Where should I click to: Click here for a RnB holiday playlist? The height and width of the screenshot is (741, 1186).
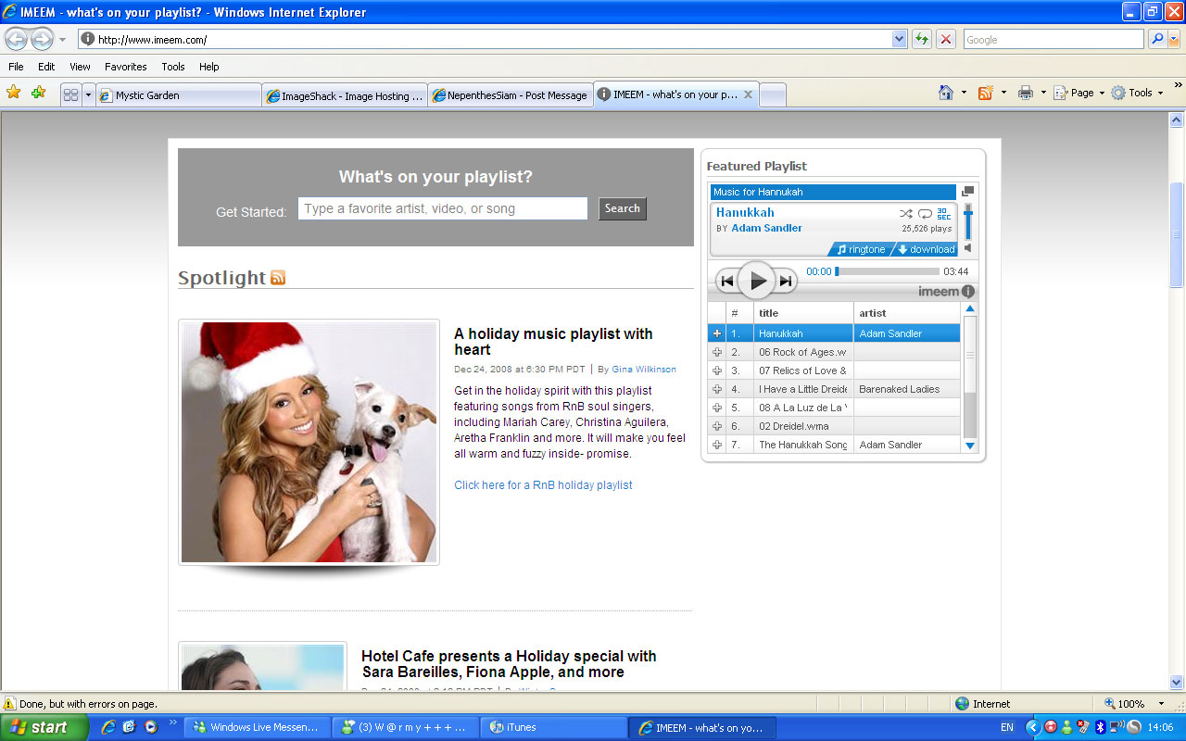[543, 485]
